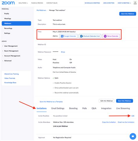Click 'Only authenticated users can join' text

66,88
